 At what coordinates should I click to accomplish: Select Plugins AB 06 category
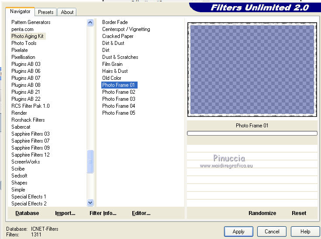[x=26, y=71]
